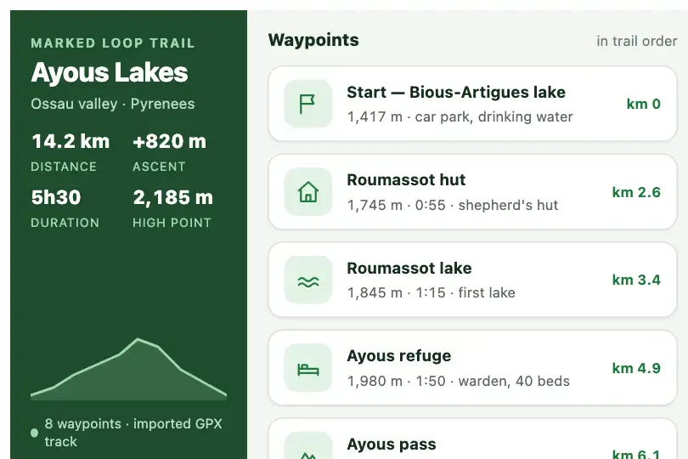Click 'Ossau valley · Pyrenees' subtitle
Viewport: 688px width, 459px height.
[113, 104]
